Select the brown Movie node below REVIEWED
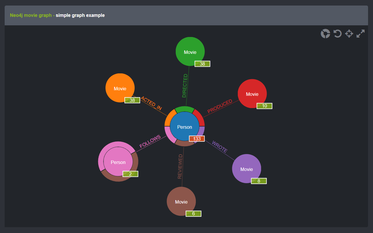Image resolution: width=373 pixels, height=233 pixels. point(181,201)
